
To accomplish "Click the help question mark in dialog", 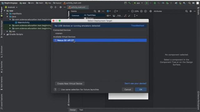I will 55,90.
